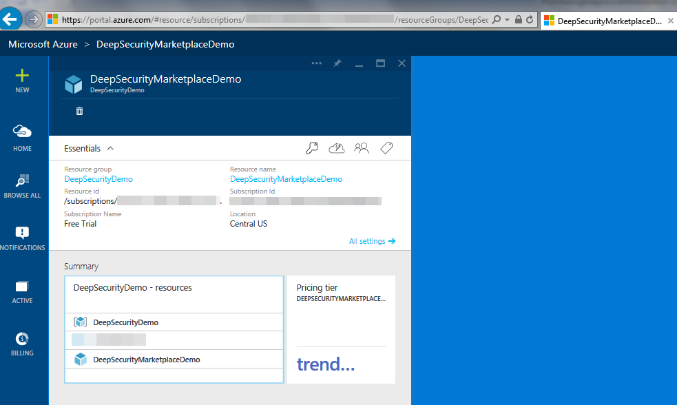Viewport: 677px width, 405px height.
Task: Open BROWSE ALL in the sidebar
Action: (x=22, y=183)
